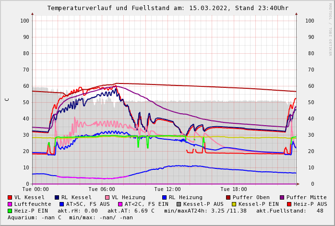Image resolution: width=335 pixels, height=226 pixels.
Task: Click the Tue 12:00 time axis label
Action: click(x=167, y=190)
